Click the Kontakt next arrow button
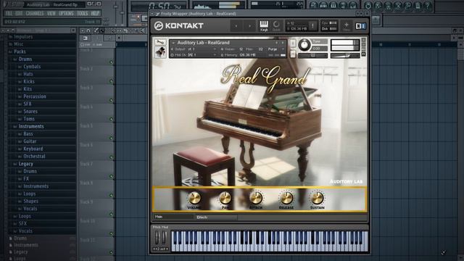464x261 pixels. point(249,26)
